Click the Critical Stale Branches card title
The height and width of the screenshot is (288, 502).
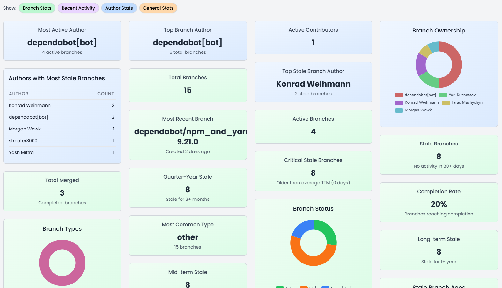(x=313, y=160)
